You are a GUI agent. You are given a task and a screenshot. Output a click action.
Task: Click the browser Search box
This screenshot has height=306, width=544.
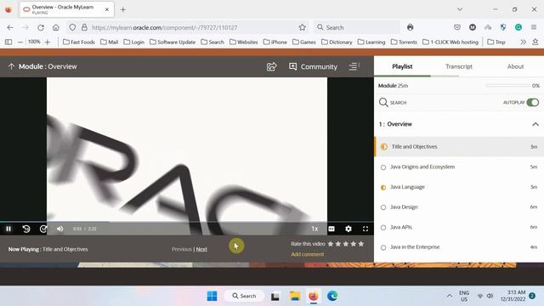click(x=357, y=27)
